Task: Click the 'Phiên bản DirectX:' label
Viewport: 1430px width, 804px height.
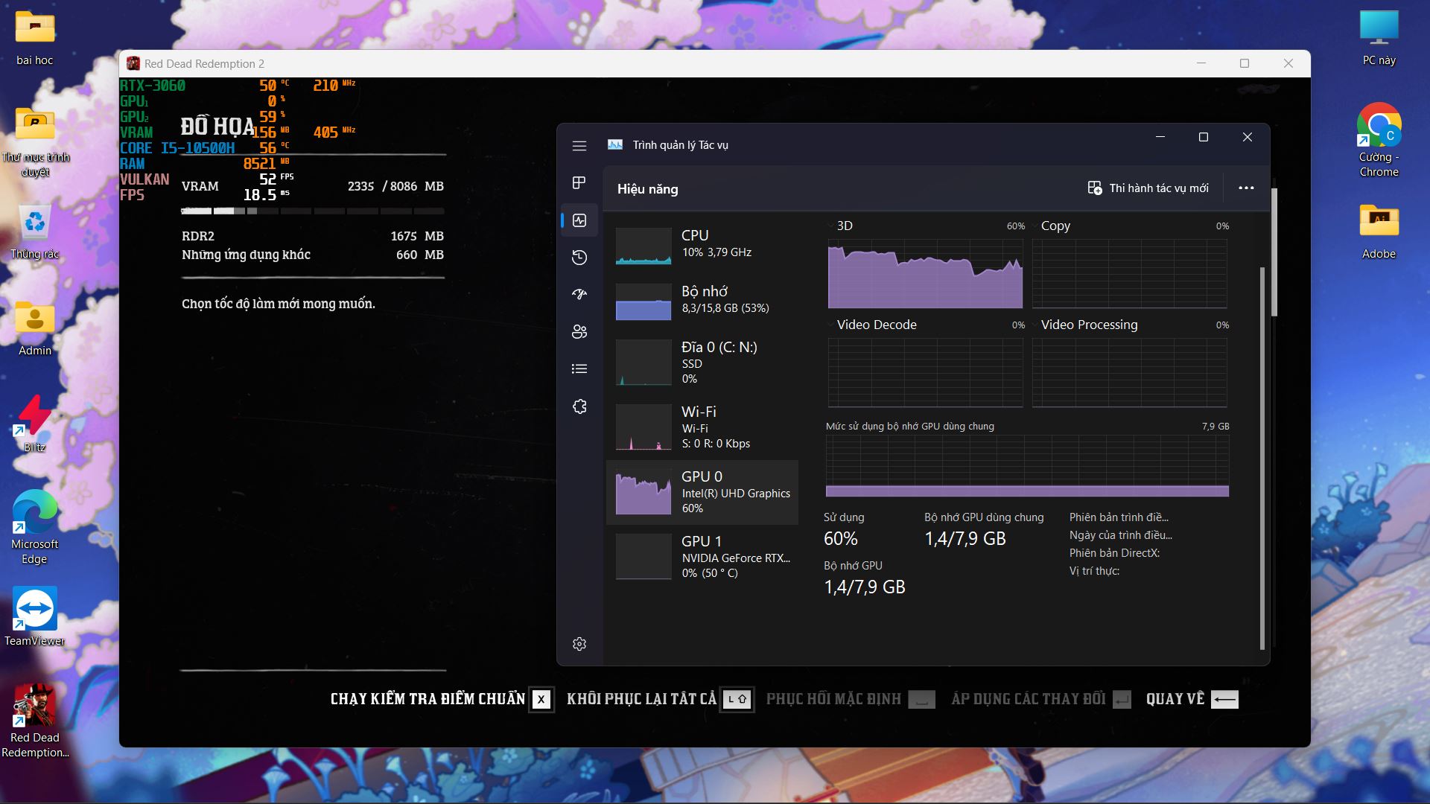Action: (1114, 553)
